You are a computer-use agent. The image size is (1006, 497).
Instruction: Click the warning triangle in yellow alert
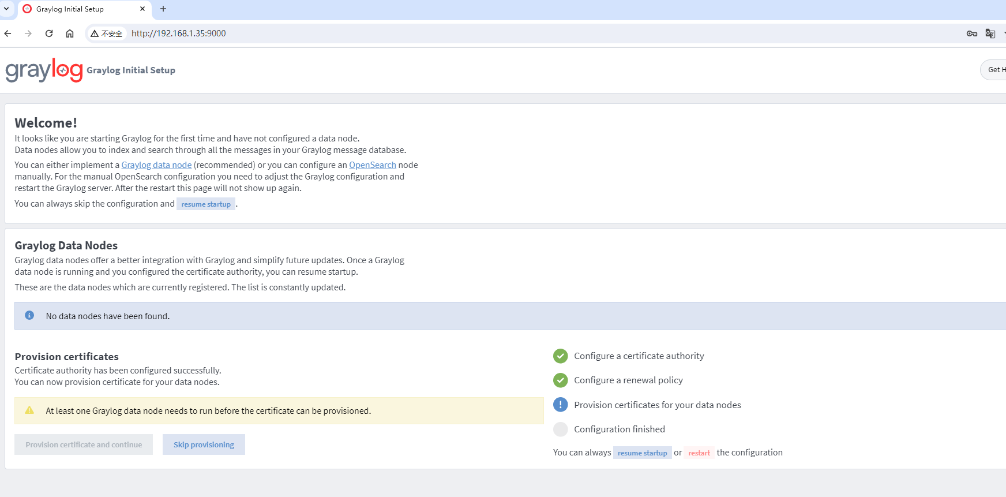(29, 410)
